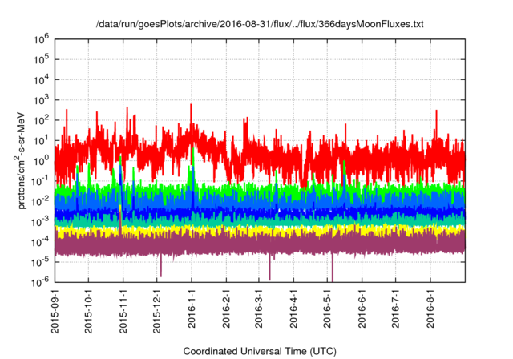The image size is (513, 359).
Task: Click the 10^0 y-axis tick label
Action: pos(42,160)
